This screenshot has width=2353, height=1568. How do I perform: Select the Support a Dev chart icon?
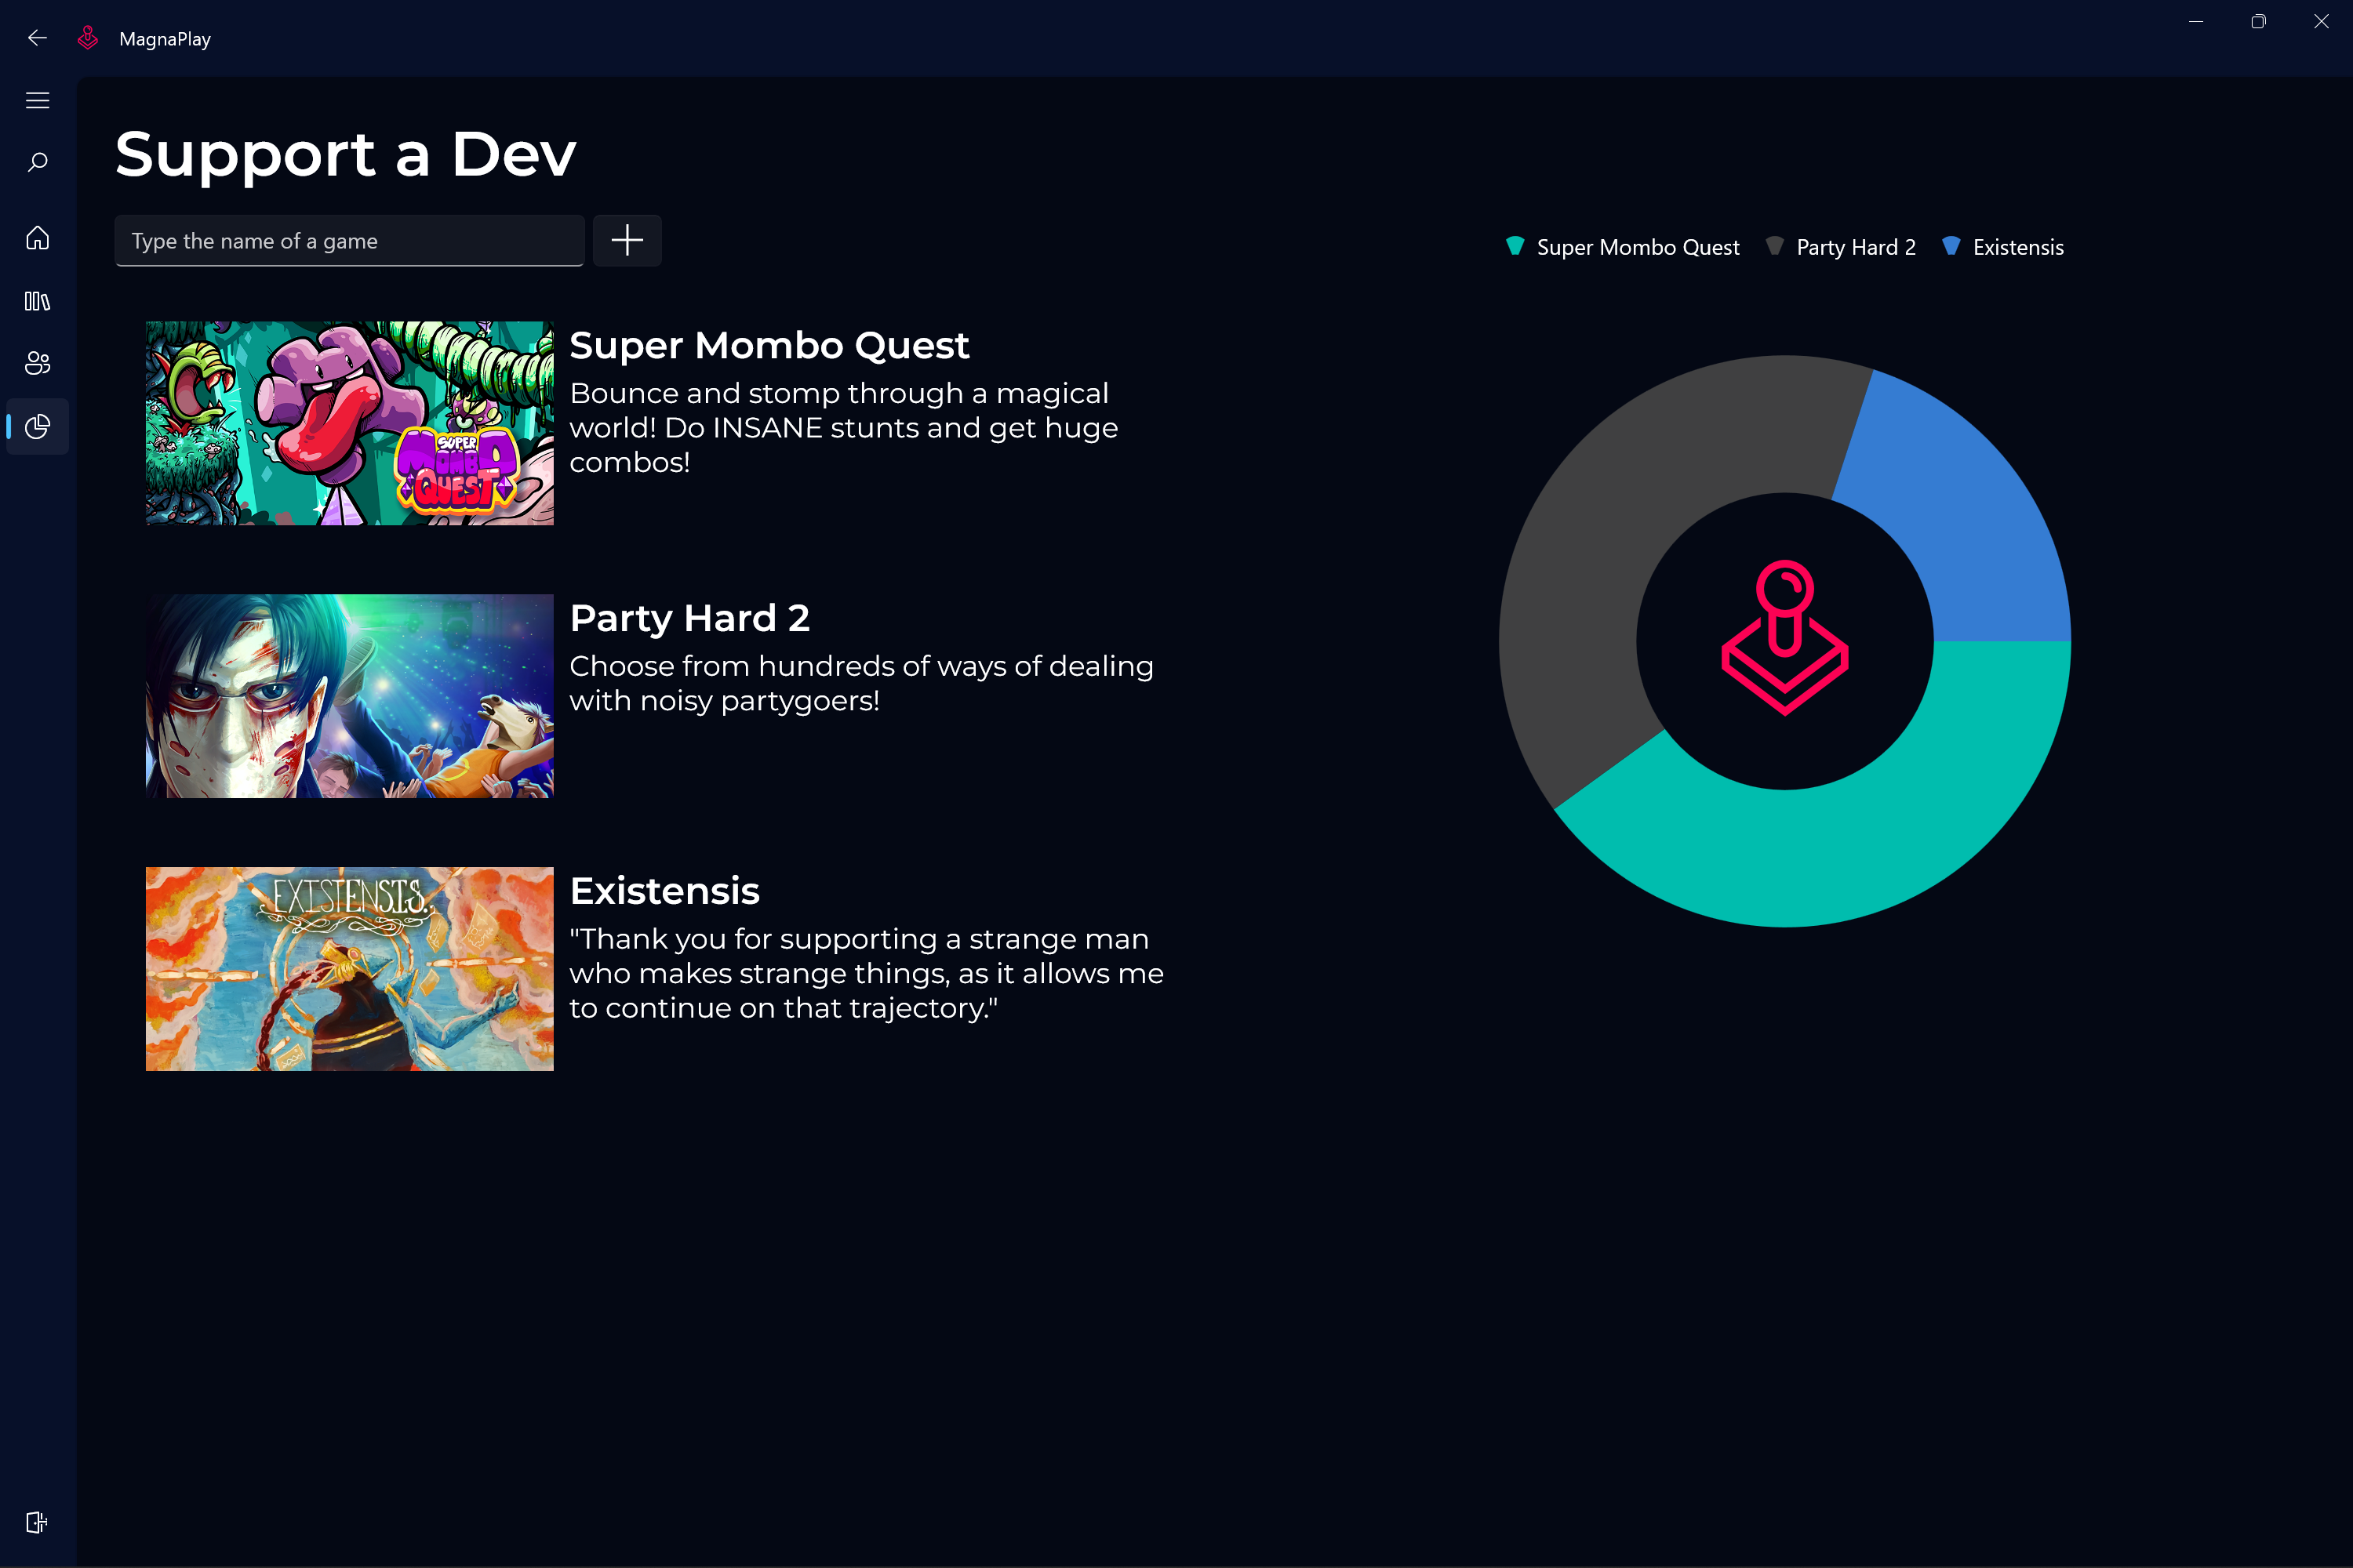37,427
